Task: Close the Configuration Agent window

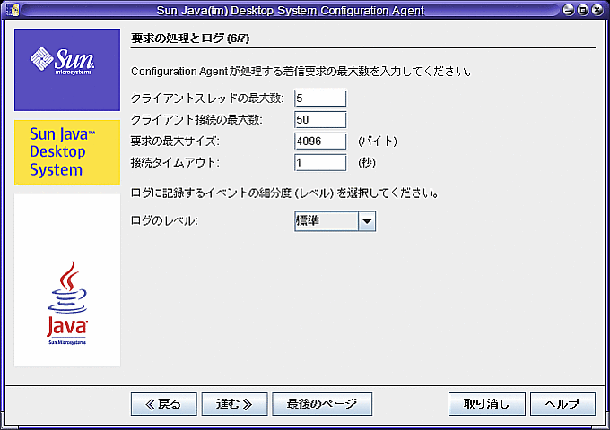Action: (597, 10)
